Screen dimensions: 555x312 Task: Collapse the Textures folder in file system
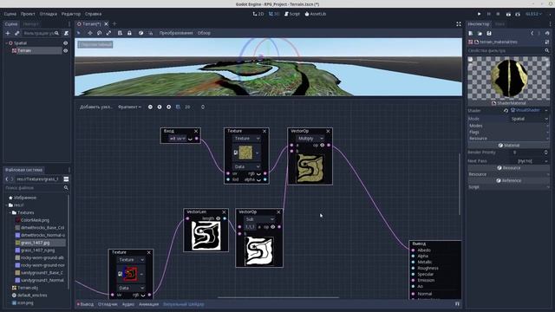point(10,212)
